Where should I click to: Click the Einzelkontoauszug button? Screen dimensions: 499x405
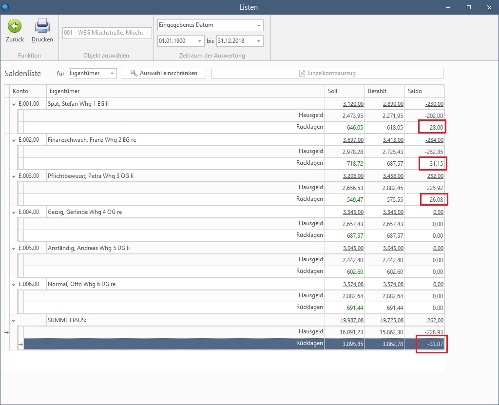[327, 73]
